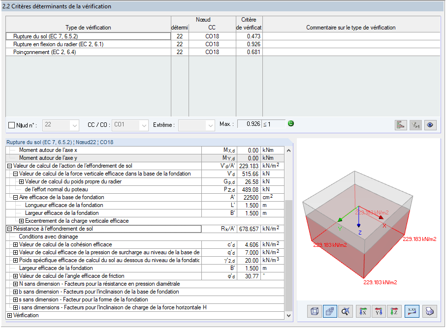Expand angle efficace de friction row

coord(15,276)
